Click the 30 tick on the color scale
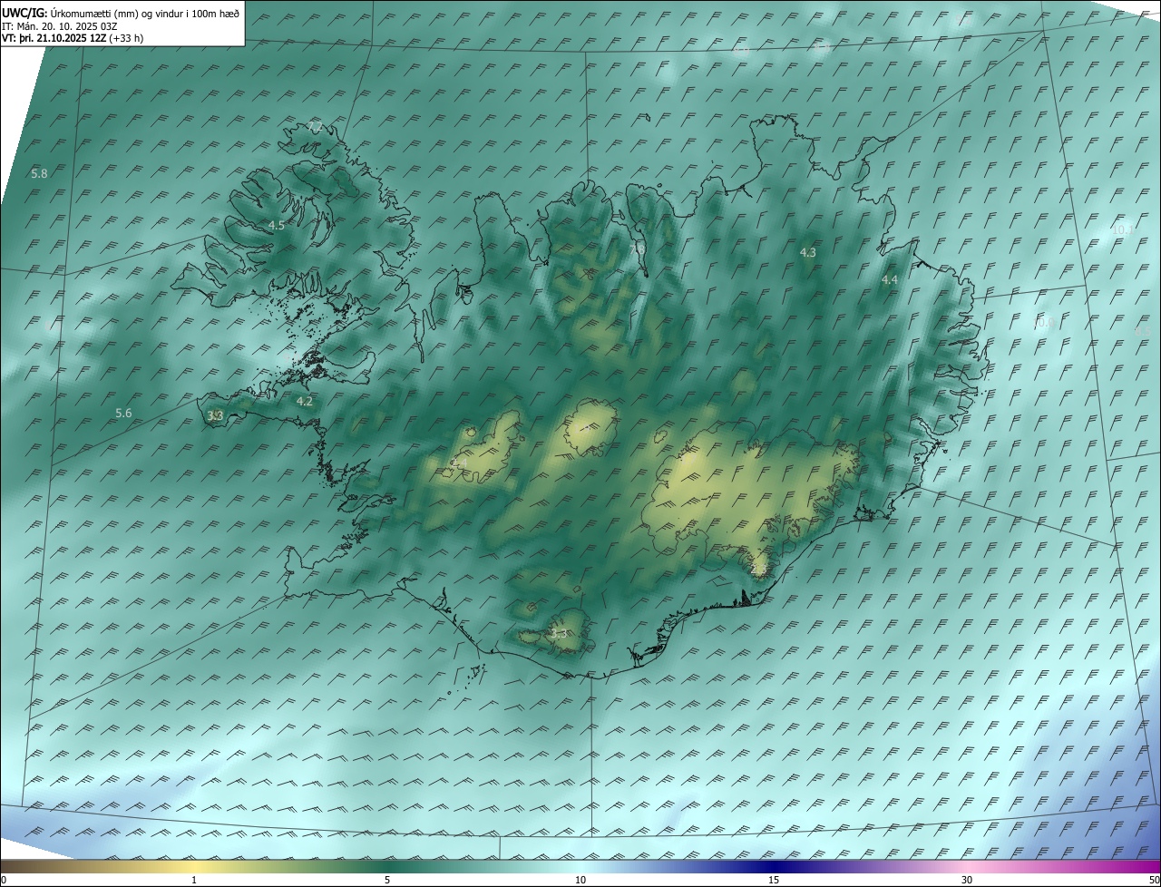1161x887 pixels. point(967,880)
